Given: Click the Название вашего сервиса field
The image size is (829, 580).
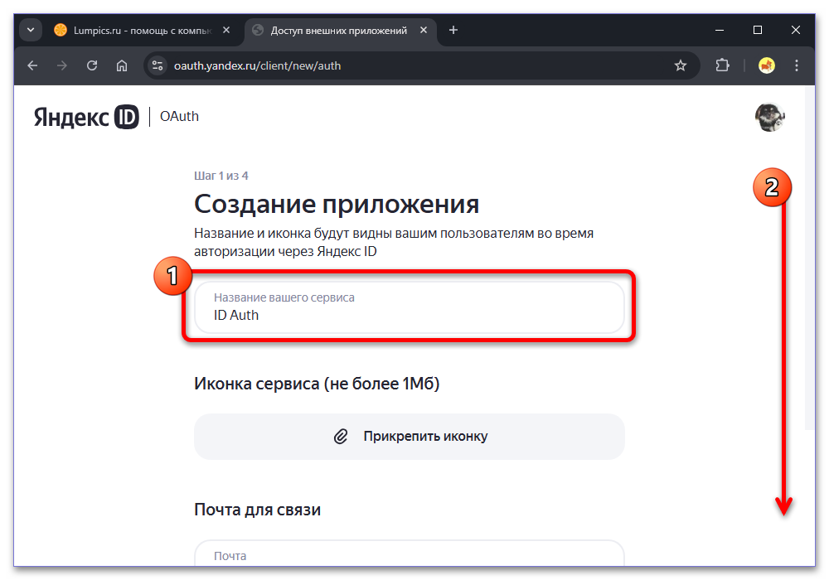Looking at the screenshot, I should coord(410,307).
